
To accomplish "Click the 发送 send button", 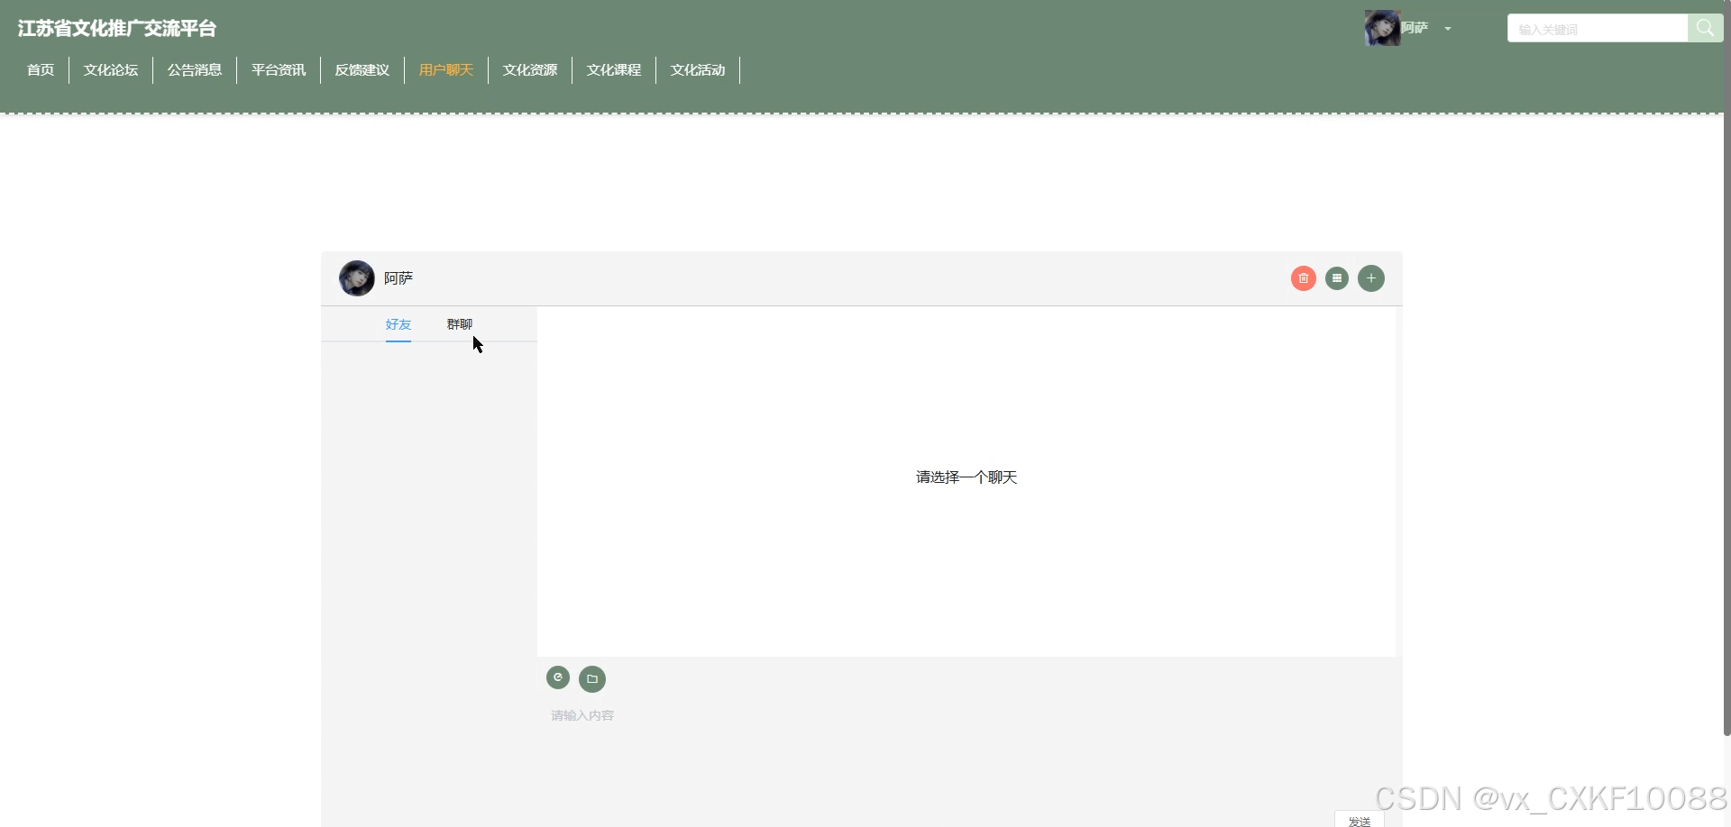I will 1360,820.
